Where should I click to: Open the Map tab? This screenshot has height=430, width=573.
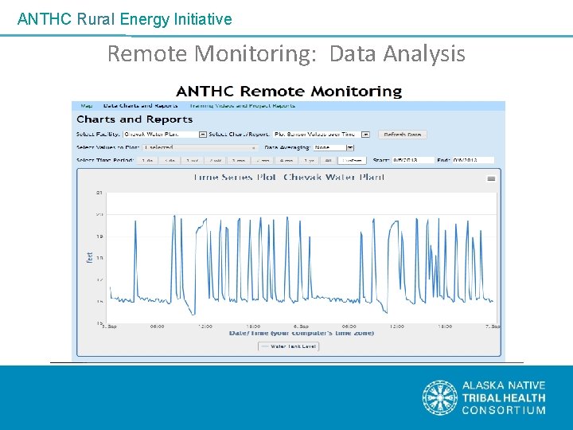pos(87,106)
